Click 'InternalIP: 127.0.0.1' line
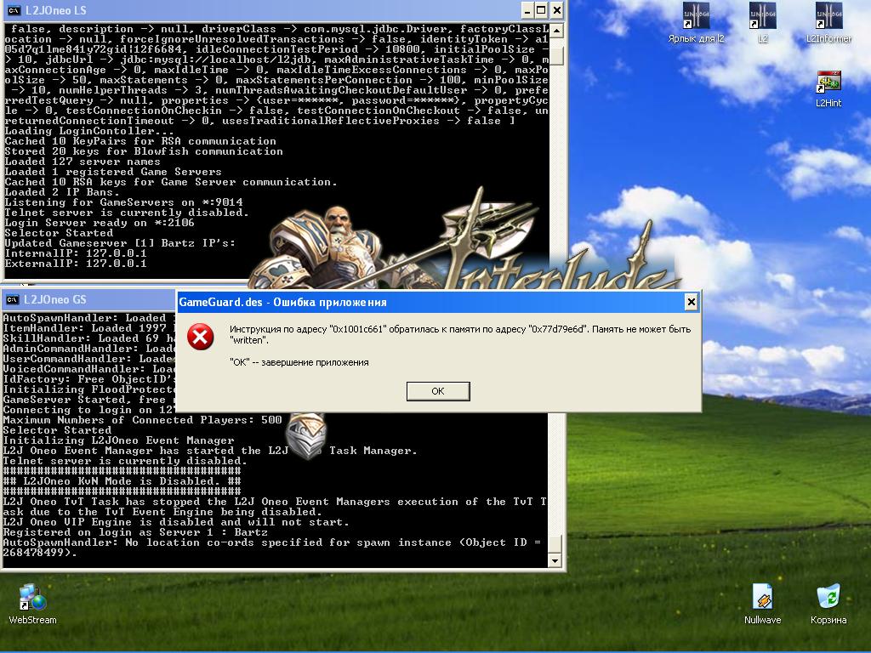 tap(76, 253)
